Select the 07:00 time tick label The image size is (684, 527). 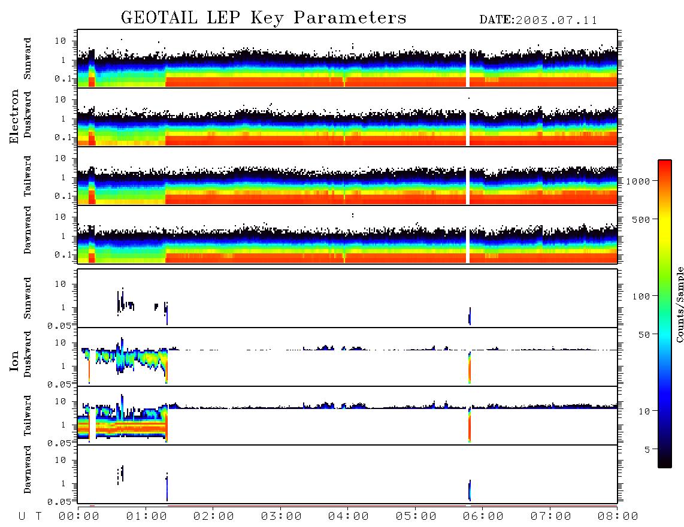coord(550,517)
